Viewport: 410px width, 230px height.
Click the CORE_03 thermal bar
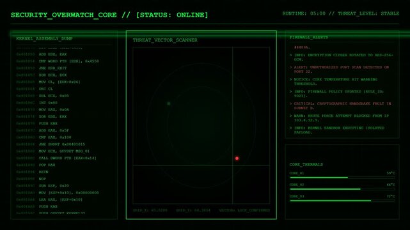pyautogui.click(x=342, y=201)
